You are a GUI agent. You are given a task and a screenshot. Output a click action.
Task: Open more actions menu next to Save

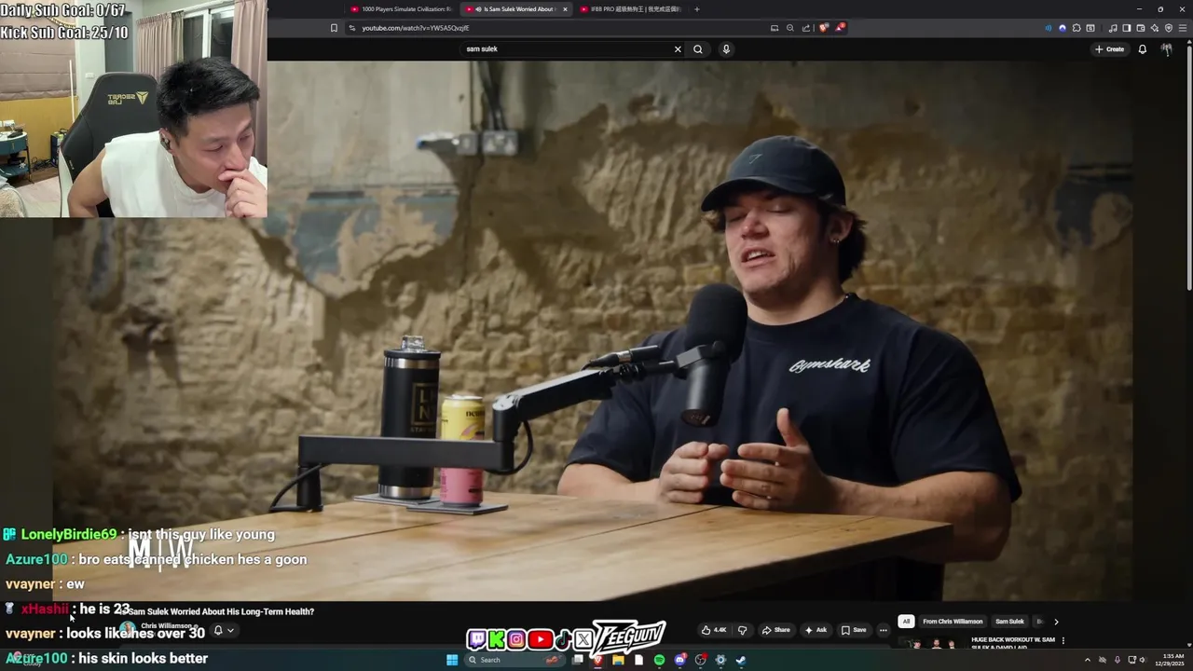884,630
